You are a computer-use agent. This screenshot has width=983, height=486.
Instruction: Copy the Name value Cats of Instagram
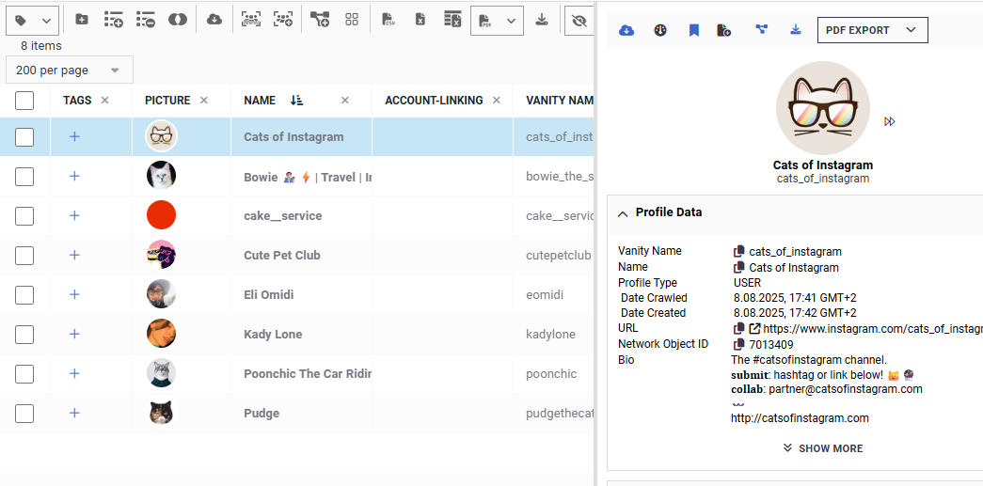[739, 268]
